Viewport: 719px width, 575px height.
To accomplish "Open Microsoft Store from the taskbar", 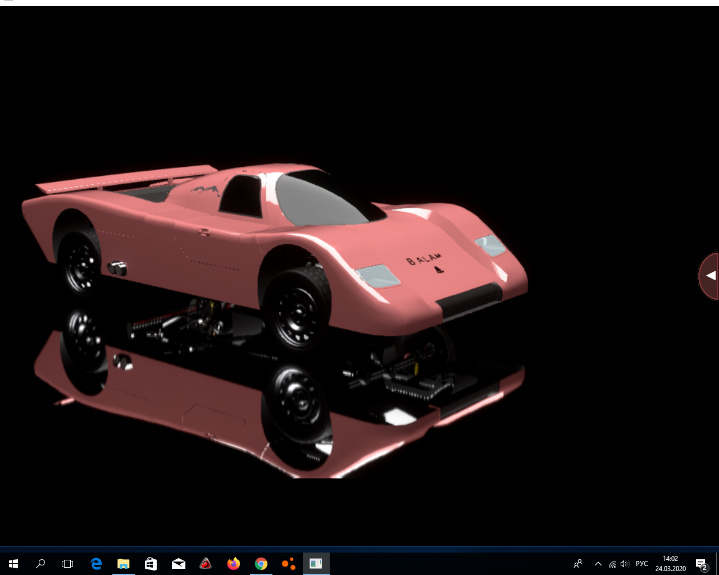I will point(151,563).
